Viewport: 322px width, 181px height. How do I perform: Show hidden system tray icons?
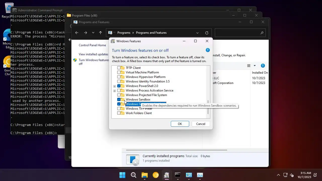[278, 175]
